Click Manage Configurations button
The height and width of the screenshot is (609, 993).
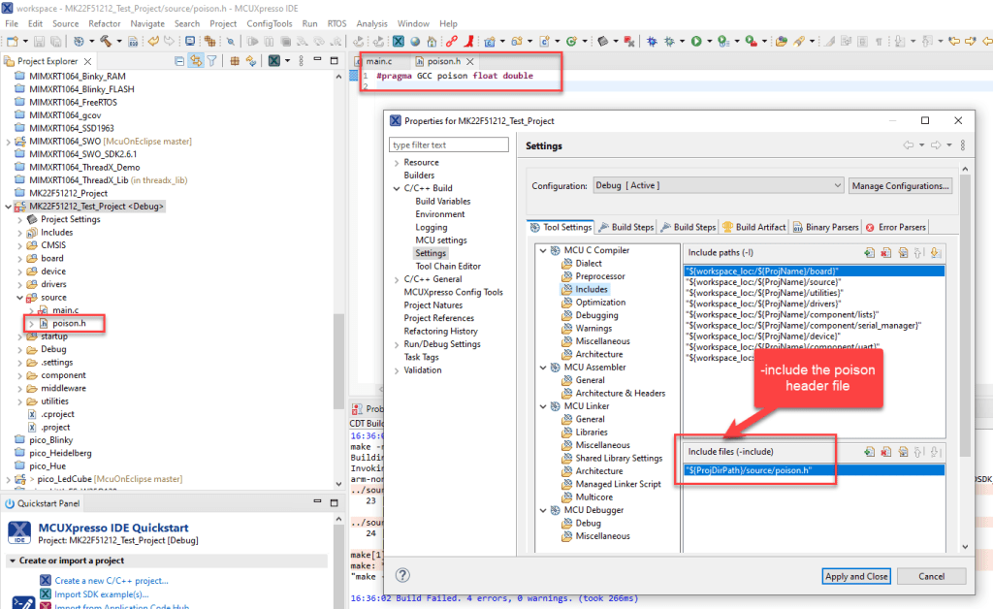pos(900,186)
